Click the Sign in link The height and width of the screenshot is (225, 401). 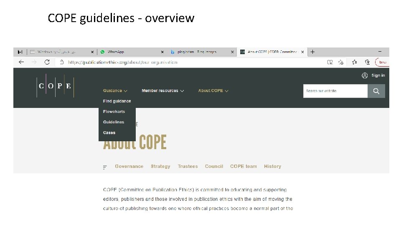pyautogui.click(x=378, y=75)
